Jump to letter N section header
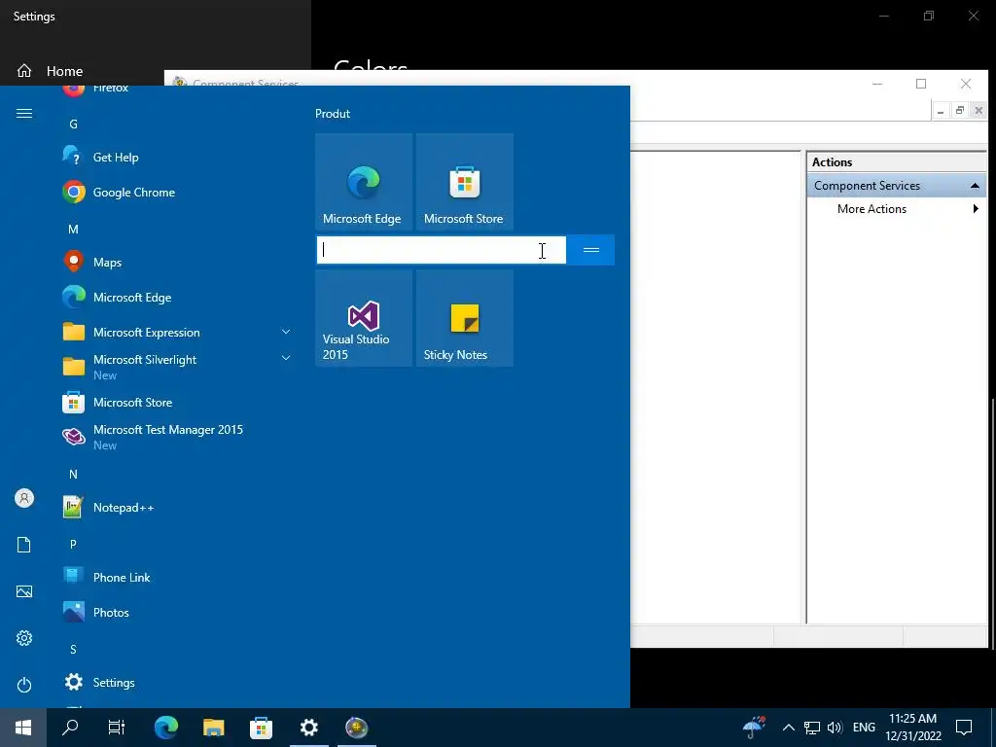 pyautogui.click(x=73, y=474)
